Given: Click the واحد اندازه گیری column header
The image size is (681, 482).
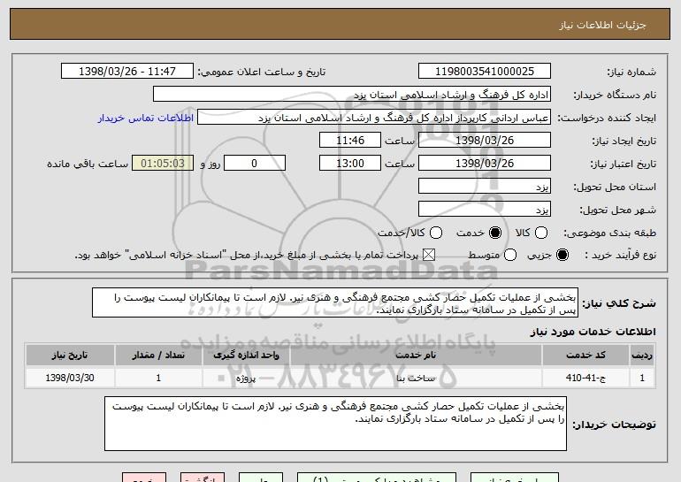Looking at the screenshot, I should (x=246, y=356).
